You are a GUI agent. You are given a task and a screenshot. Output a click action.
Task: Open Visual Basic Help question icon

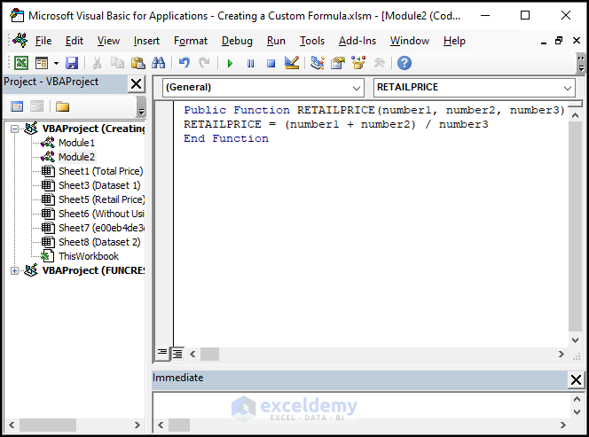pos(404,63)
